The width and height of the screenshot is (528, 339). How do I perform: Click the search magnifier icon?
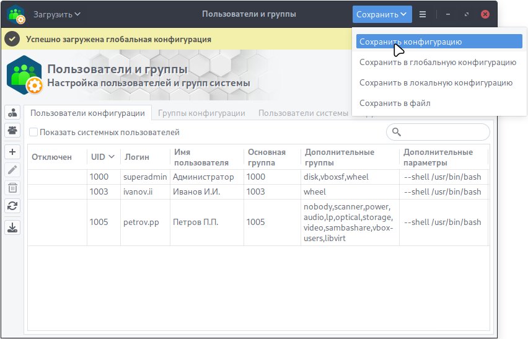397,132
